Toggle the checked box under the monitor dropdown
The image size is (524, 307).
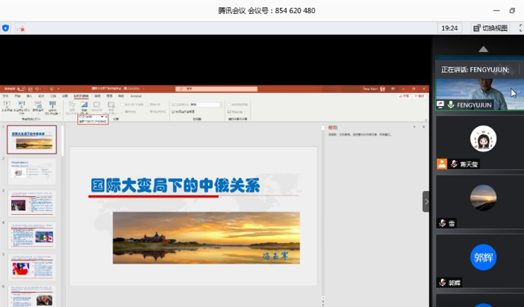pyautogui.click(x=173, y=111)
